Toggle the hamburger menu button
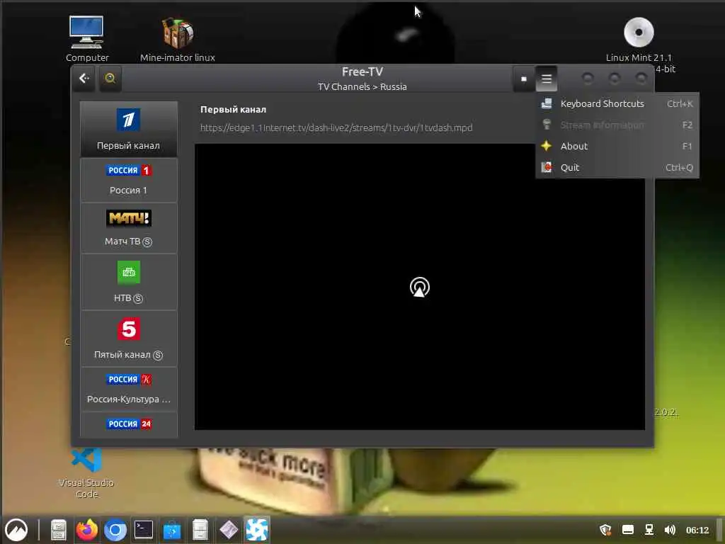The height and width of the screenshot is (544, 725). (x=547, y=79)
